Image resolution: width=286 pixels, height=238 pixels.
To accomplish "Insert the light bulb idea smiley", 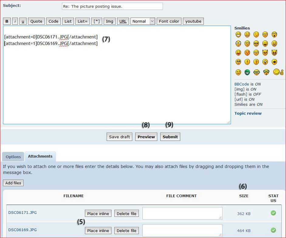I will (265, 62).
